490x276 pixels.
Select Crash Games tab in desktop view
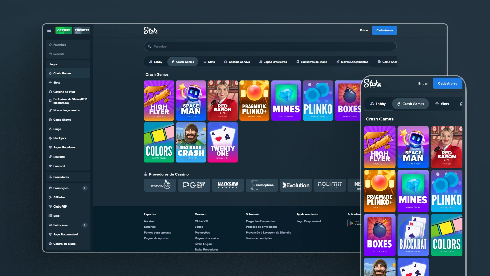[183, 62]
